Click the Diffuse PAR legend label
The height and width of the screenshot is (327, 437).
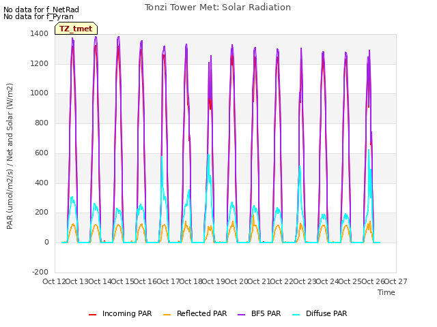[326, 313]
